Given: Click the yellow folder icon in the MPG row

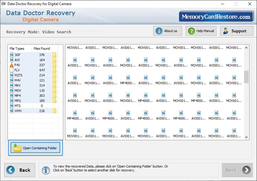Looking at the screenshot, I should click(x=54, y=100).
